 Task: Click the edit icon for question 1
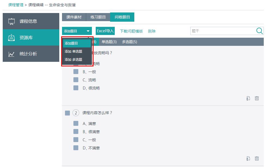pos(248,98)
